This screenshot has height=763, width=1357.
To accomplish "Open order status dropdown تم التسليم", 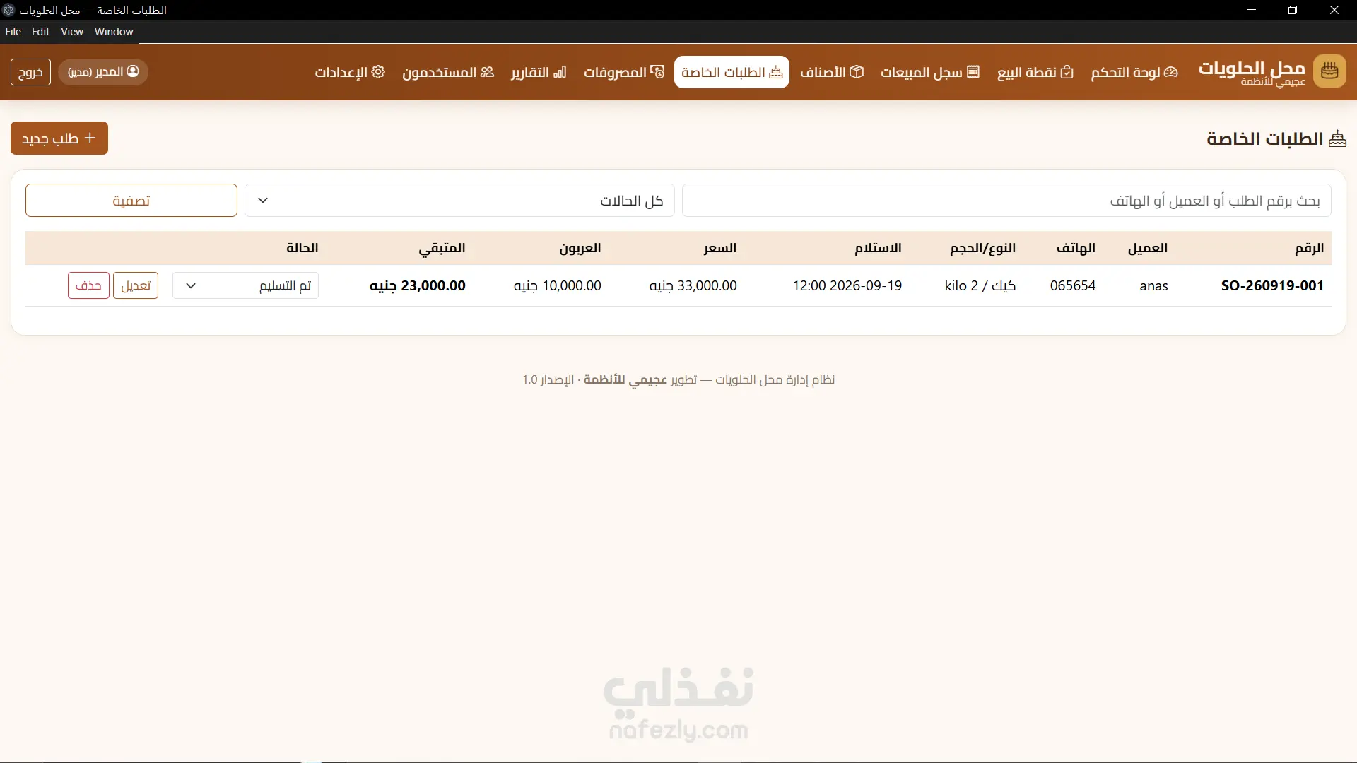I will [245, 285].
